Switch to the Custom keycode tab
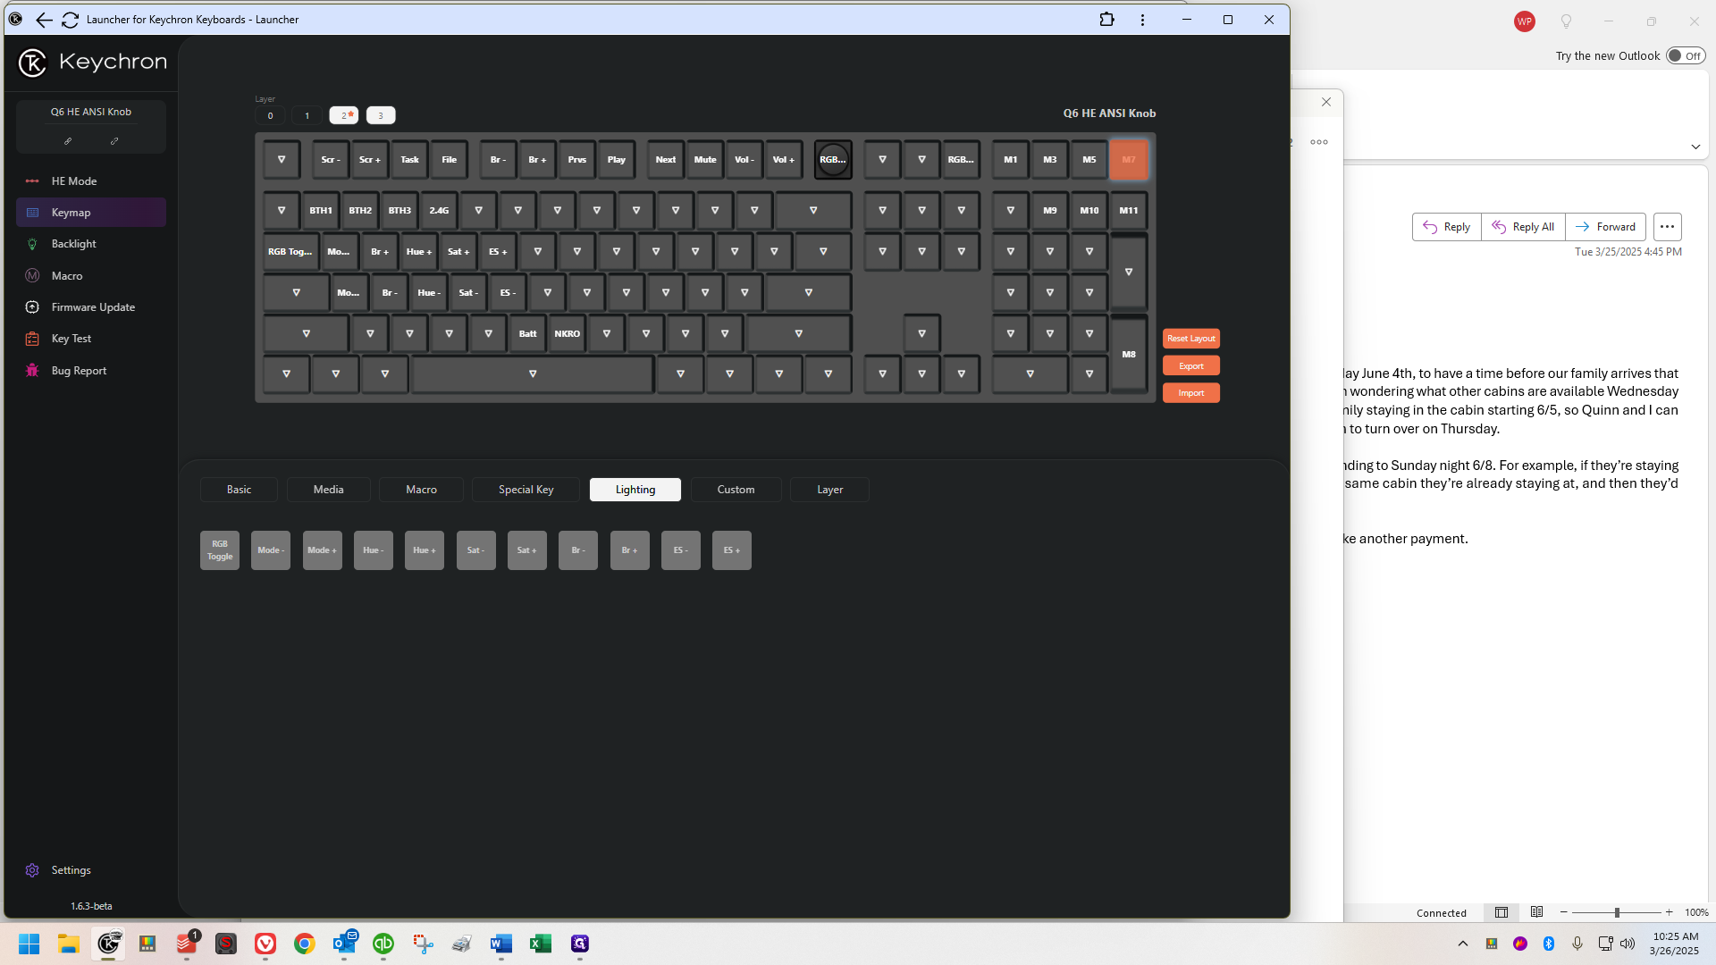The width and height of the screenshot is (1716, 965). [x=736, y=490]
